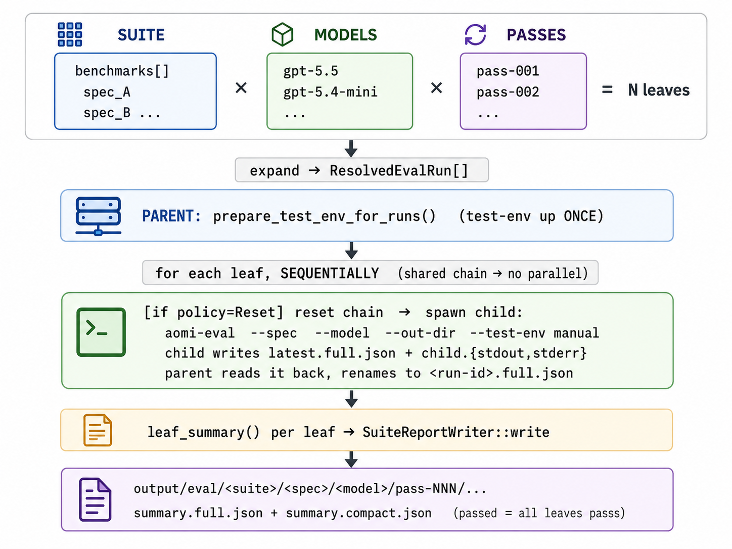Image resolution: width=732 pixels, height=549 pixels.
Task: Click the PARENT server icon
Action: [98, 216]
